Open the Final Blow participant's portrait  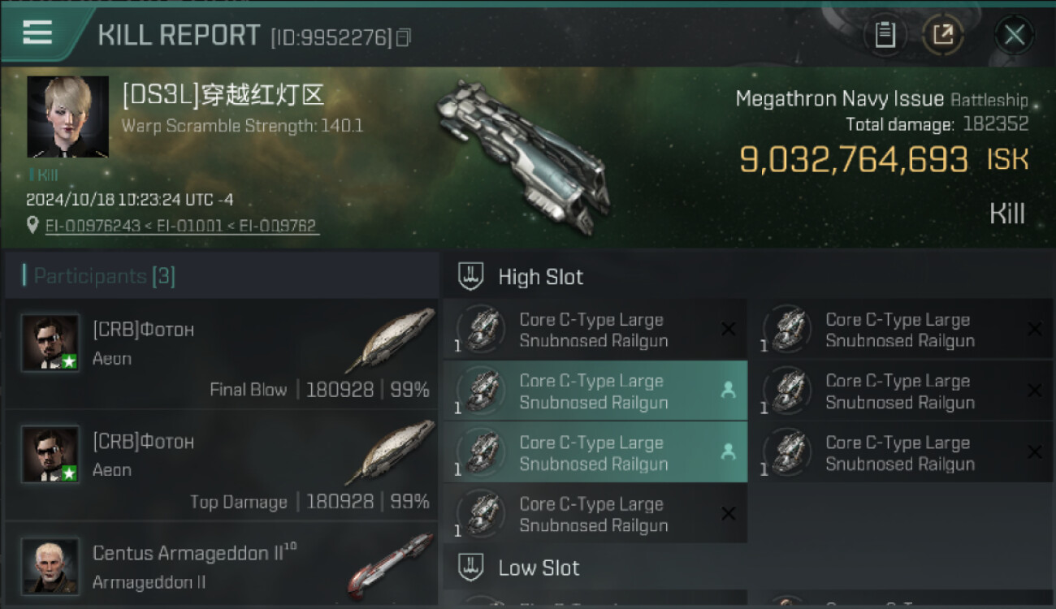(50, 343)
